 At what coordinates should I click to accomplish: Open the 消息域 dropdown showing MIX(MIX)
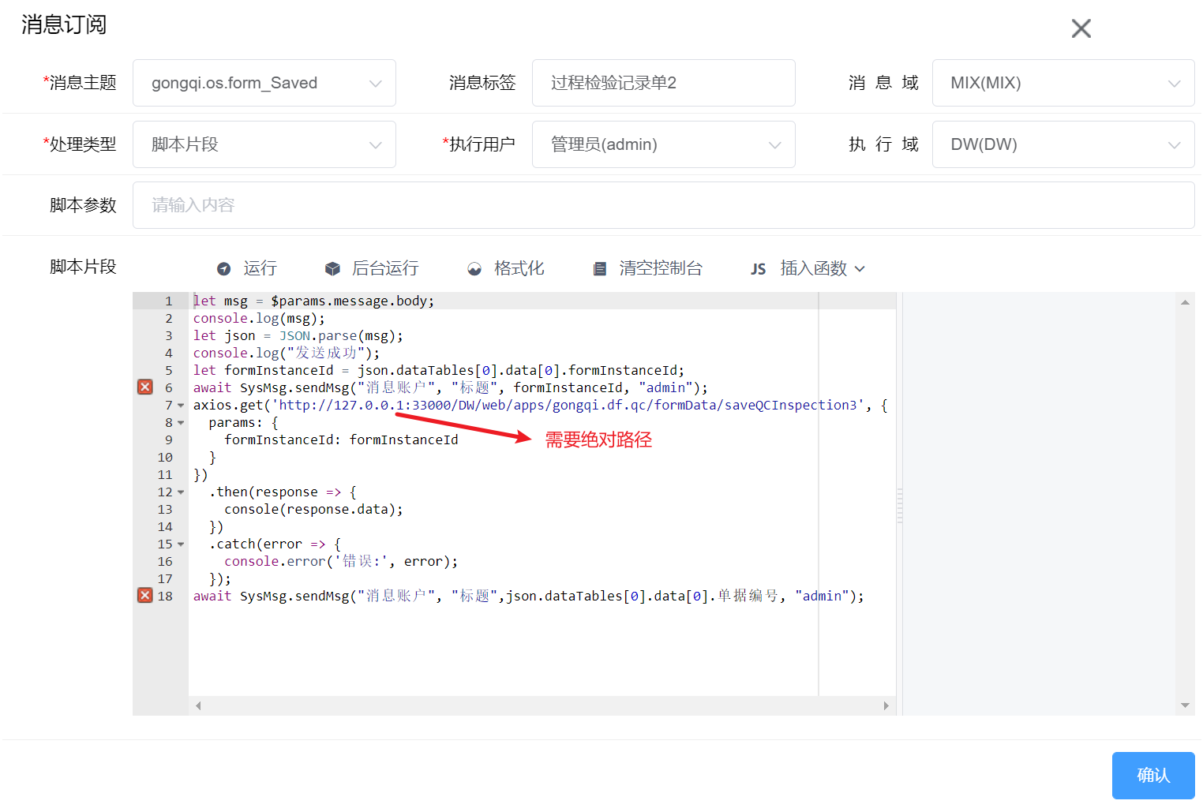tap(1062, 83)
